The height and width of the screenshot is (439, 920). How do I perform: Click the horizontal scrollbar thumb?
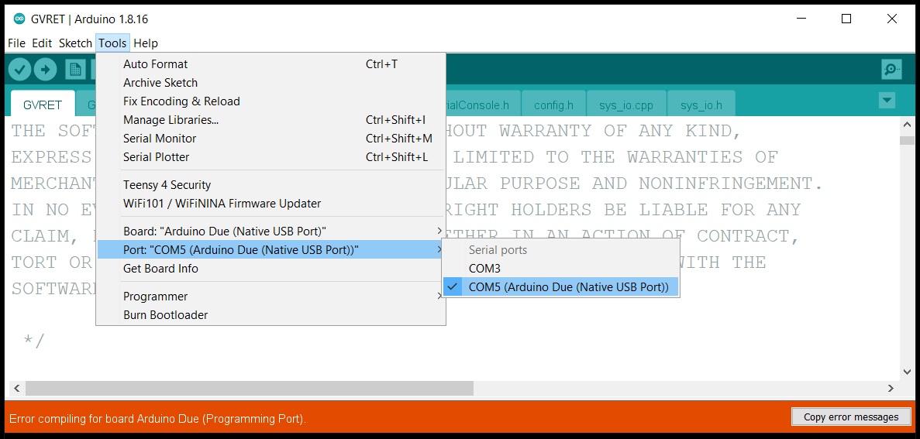point(250,388)
